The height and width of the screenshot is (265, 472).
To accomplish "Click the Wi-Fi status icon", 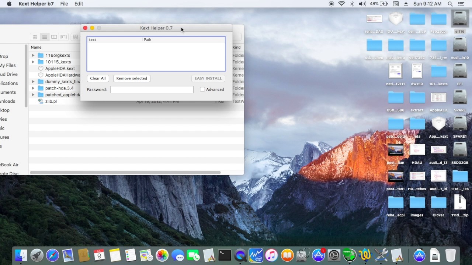I will [342, 4].
